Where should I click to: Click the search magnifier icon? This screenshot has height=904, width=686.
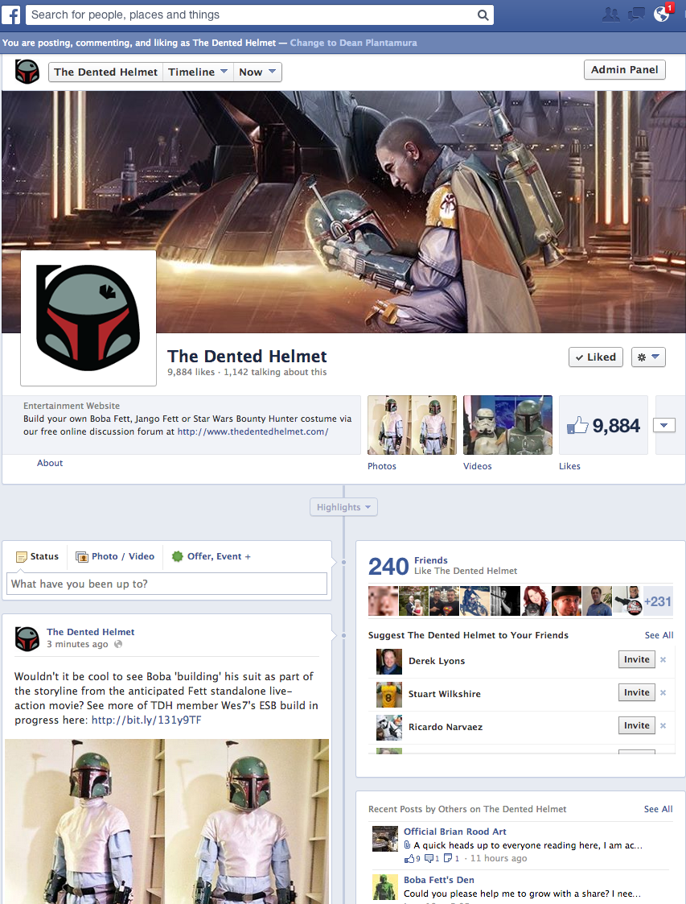coord(483,15)
